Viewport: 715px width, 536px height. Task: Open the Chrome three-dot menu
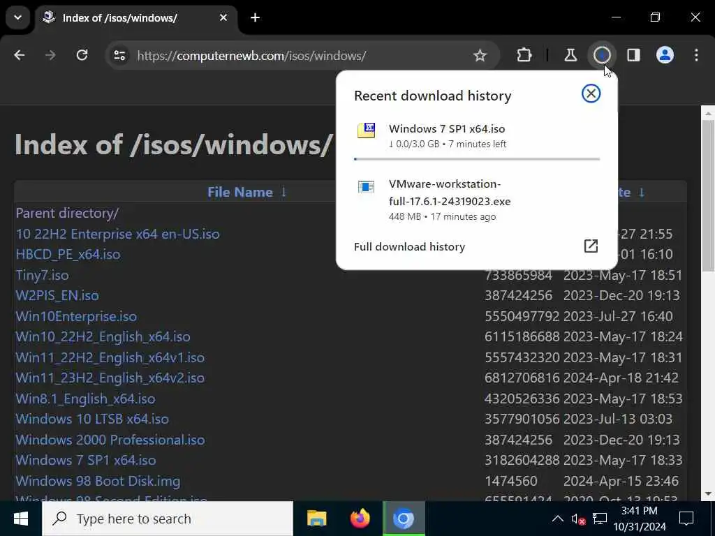(696, 56)
